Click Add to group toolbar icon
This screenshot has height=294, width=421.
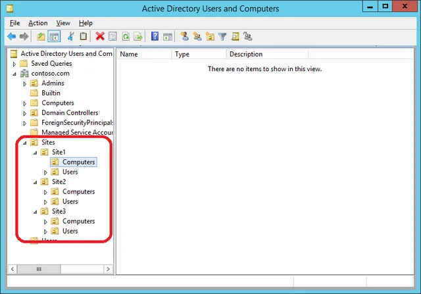point(247,36)
